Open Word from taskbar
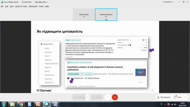Image resolution: width=190 pixels, height=107 pixels. pyautogui.click(x=56, y=104)
